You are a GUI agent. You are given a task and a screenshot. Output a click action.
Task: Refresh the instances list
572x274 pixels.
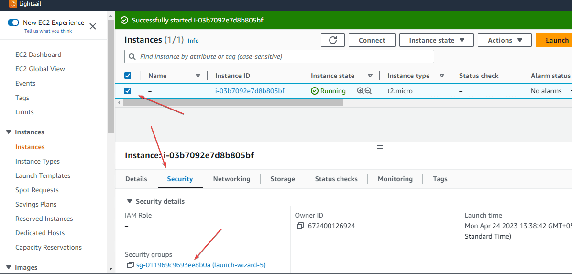tap(333, 40)
